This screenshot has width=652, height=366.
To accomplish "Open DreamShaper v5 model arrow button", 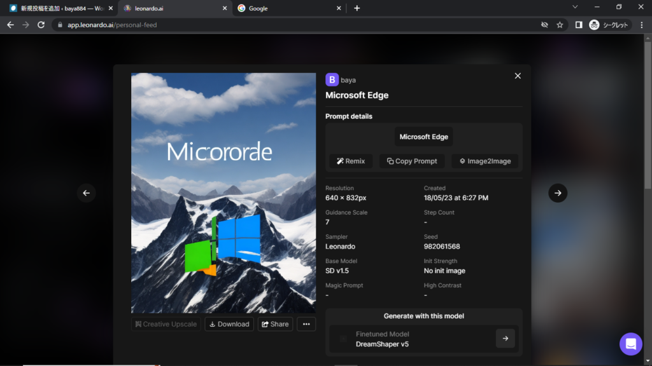I will coord(505,339).
